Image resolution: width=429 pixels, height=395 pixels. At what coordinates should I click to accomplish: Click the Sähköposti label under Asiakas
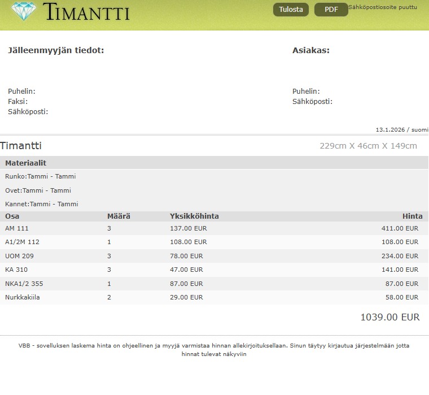pyautogui.click(x=312, y=102)
